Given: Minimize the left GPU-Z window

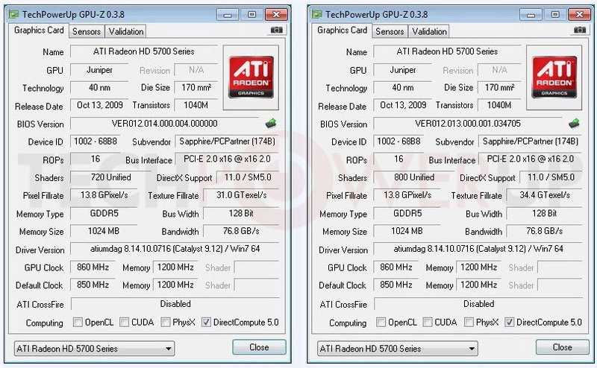Looking at the screenshot, I should pyautogui.click(x=228, y=15).
